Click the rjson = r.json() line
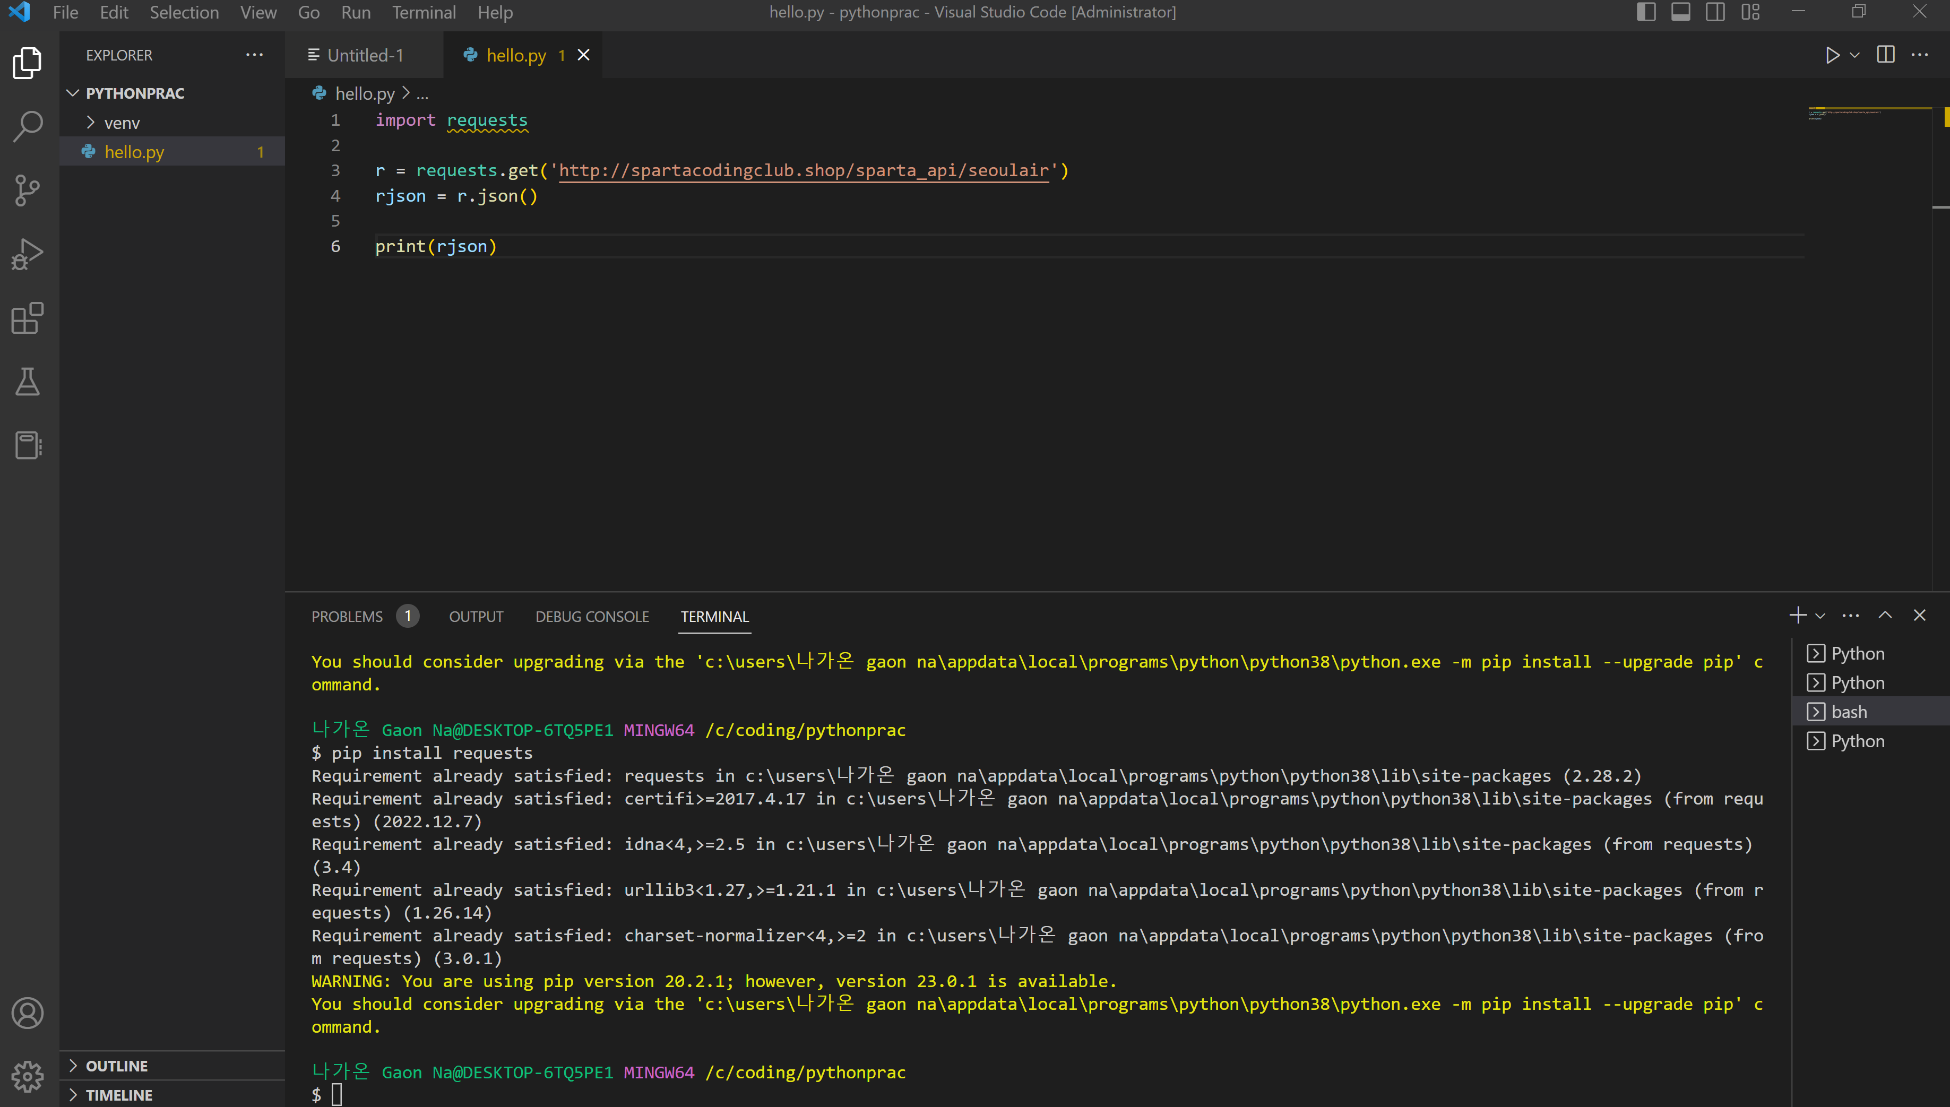1950x1107 pixels. tap(456, 196)
